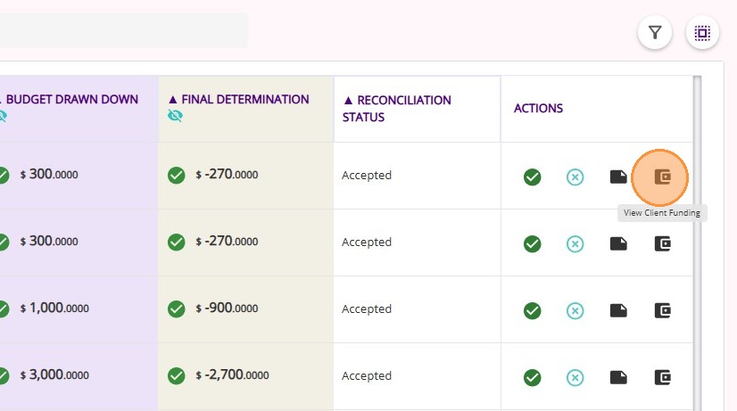Open the table filter icon

click(x=655, y=33)
